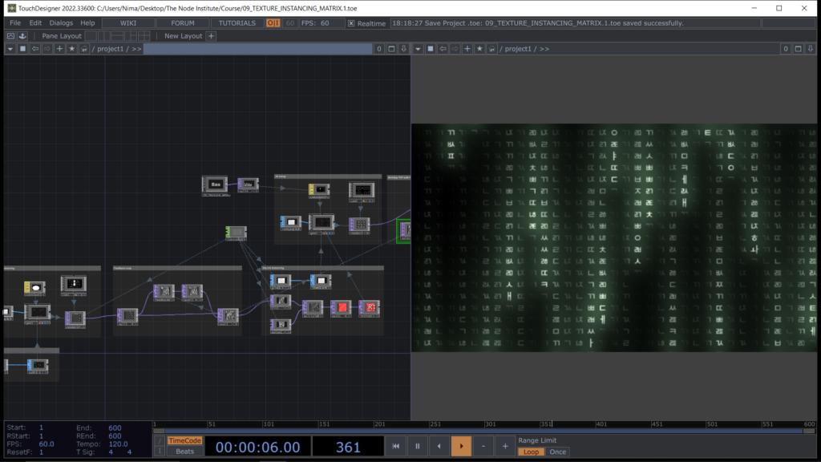Step forward one frame with plus button
The image size is (821, 462).
pyautogui.click(x=505, y=446)
